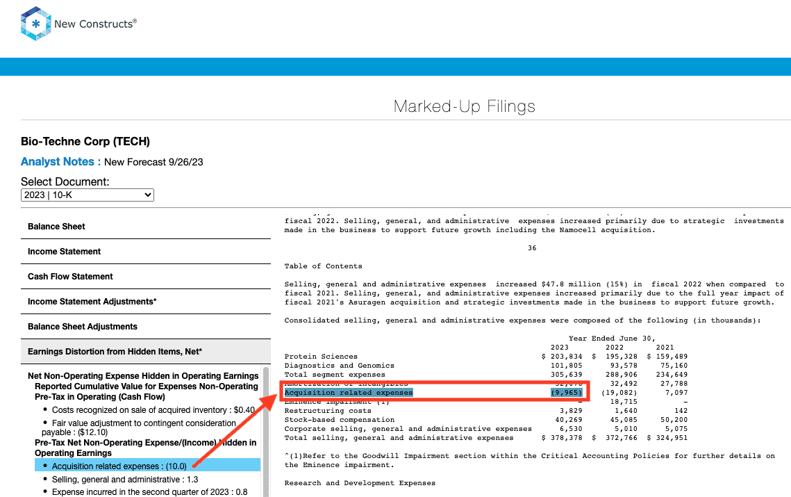
Task: Open Balance Sheet Adjustments section
Action: [145, 327]
